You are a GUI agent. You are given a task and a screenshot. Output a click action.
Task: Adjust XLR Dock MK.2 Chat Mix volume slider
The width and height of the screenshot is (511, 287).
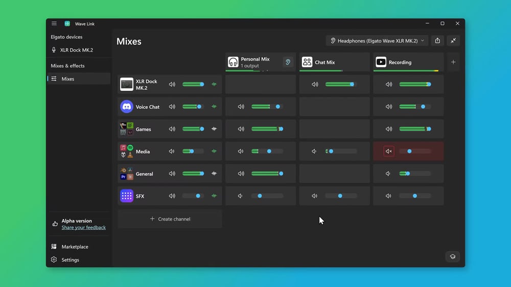point(341,84)
